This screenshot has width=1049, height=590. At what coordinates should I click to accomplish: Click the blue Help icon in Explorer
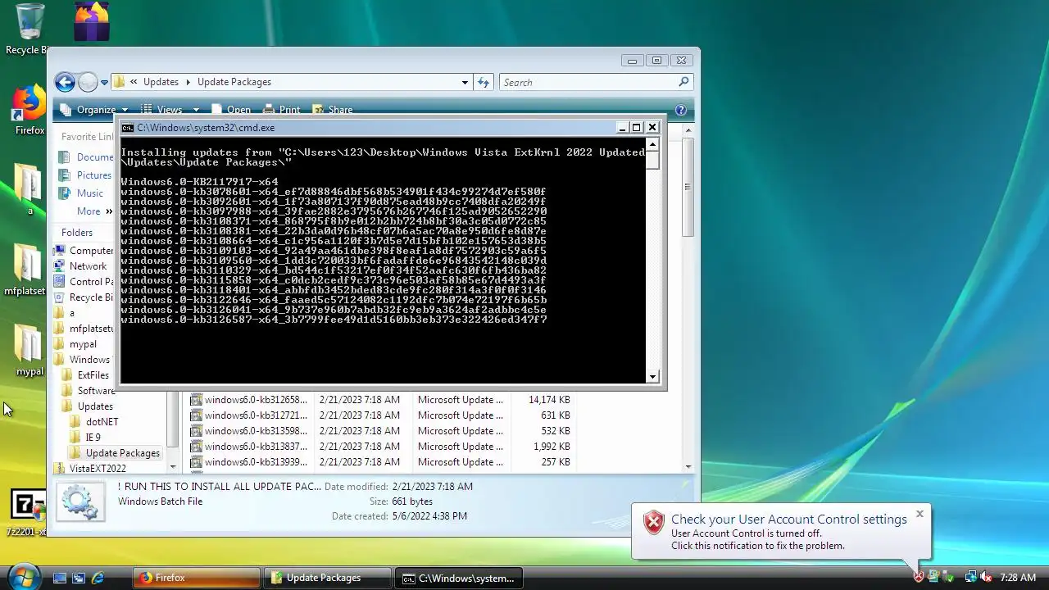click(680, 110)
